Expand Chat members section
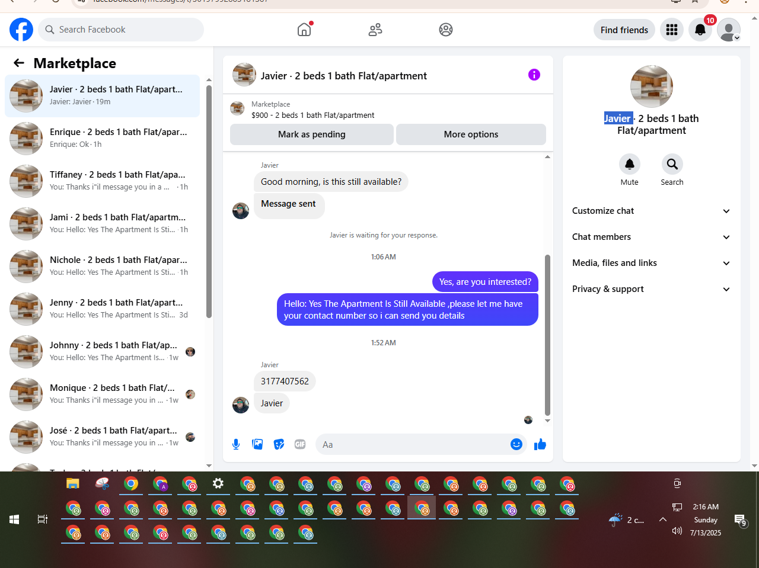Viewport: 759px width, 568px height. (x=651, y=237)
